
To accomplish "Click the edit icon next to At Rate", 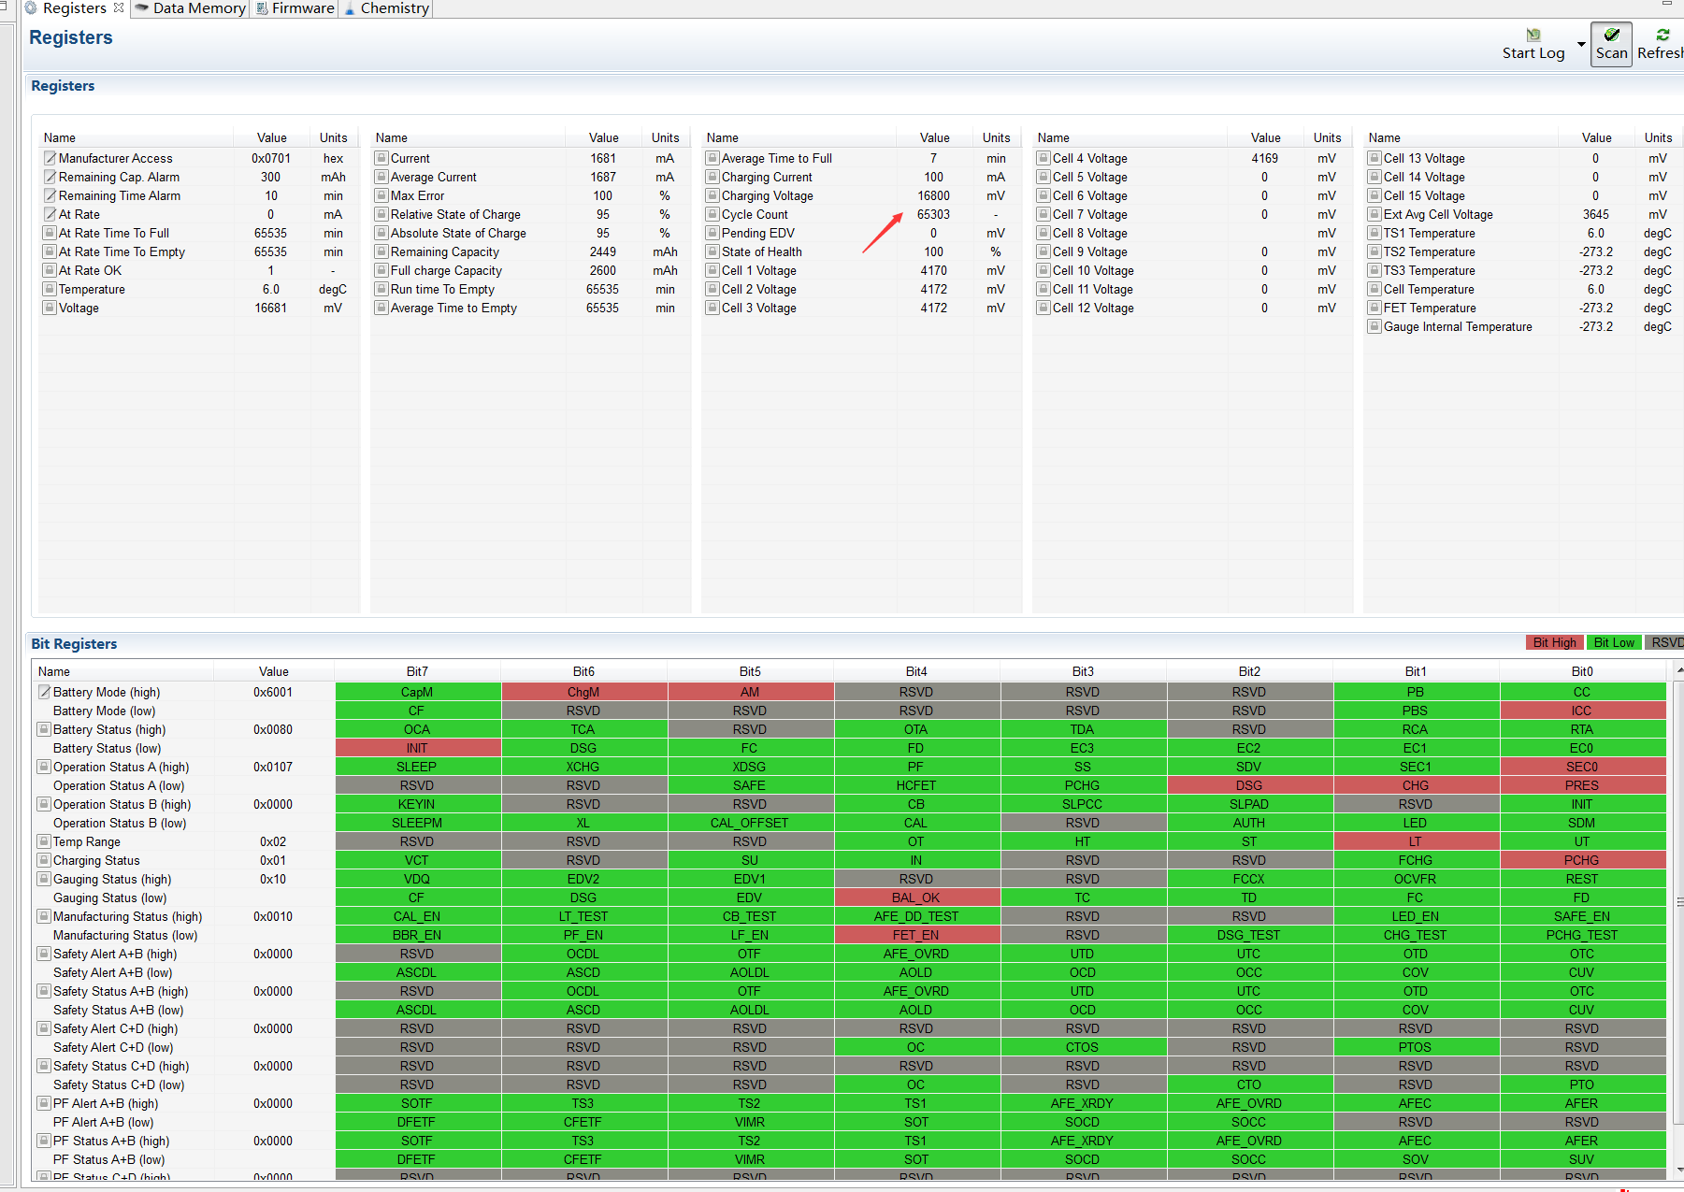I will click(50, 214).
